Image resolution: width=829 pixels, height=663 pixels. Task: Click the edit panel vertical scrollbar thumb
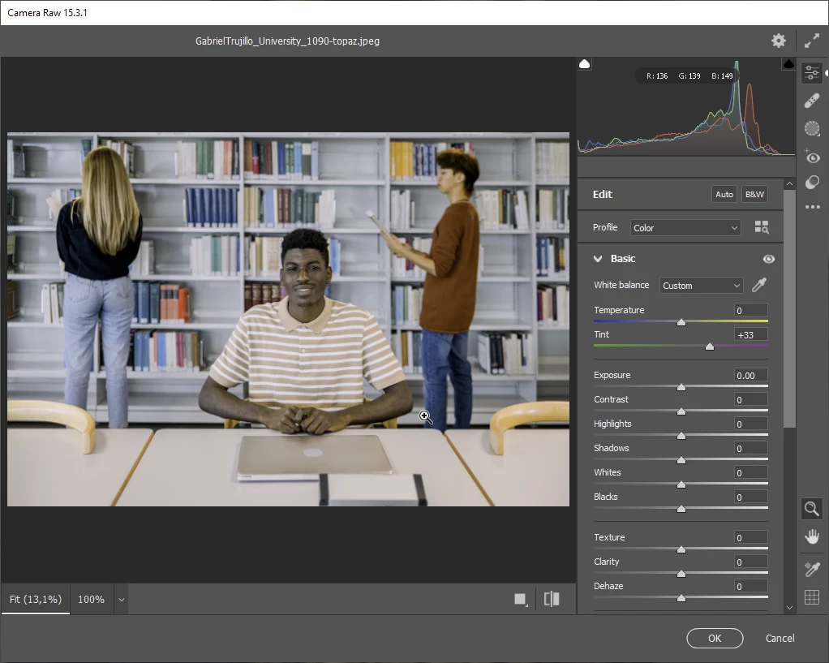click(789, 308)
